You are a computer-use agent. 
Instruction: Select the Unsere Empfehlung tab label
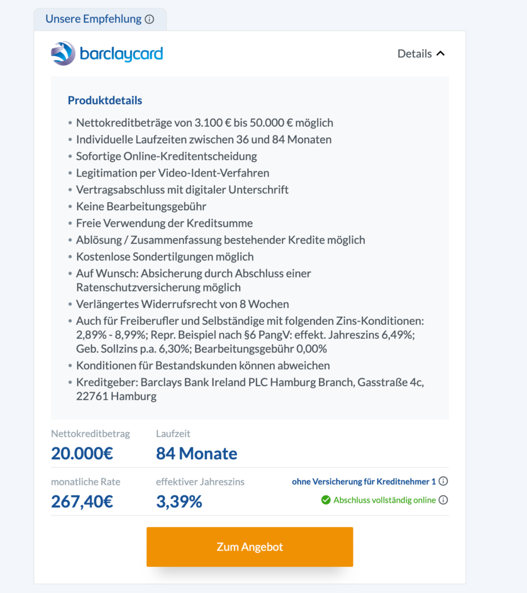point(93,19)
